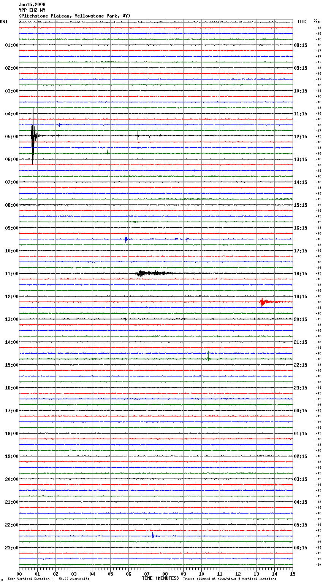Select the 01:00 MST time label

point(12,45)
